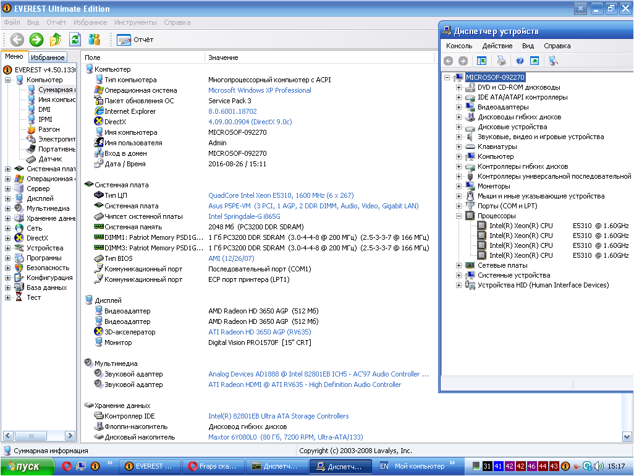This screenshot has width=634, height=476.
Task: Expand Дисплей node in EVEREST tree
Action: [x=7, y=198]
